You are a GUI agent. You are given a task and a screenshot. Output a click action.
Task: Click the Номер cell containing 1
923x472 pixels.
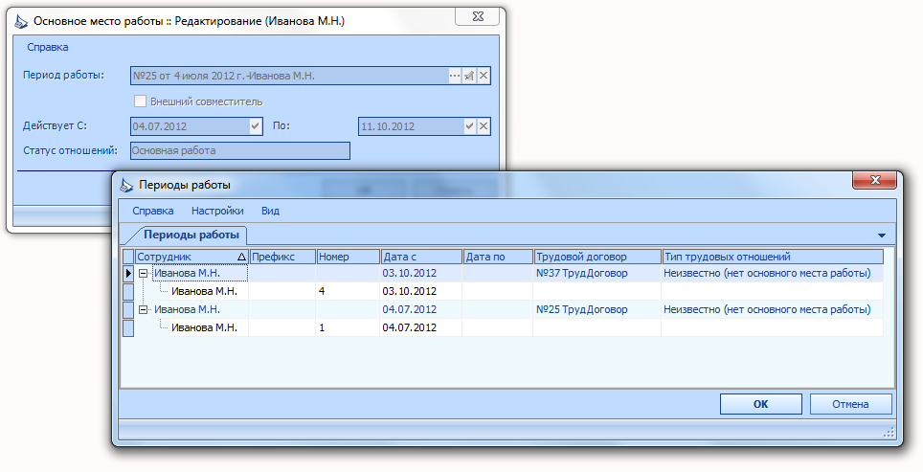click(348, 327)
